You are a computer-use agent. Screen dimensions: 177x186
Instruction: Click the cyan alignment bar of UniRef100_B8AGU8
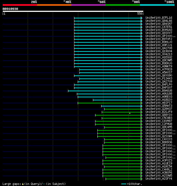[105, 91]
